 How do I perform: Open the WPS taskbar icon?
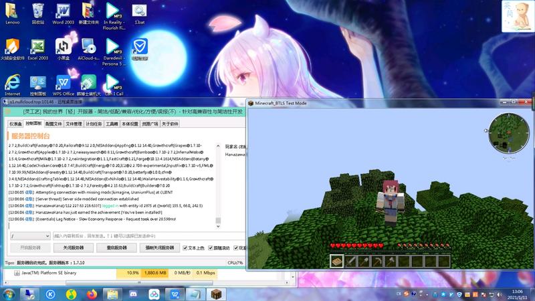175,294
